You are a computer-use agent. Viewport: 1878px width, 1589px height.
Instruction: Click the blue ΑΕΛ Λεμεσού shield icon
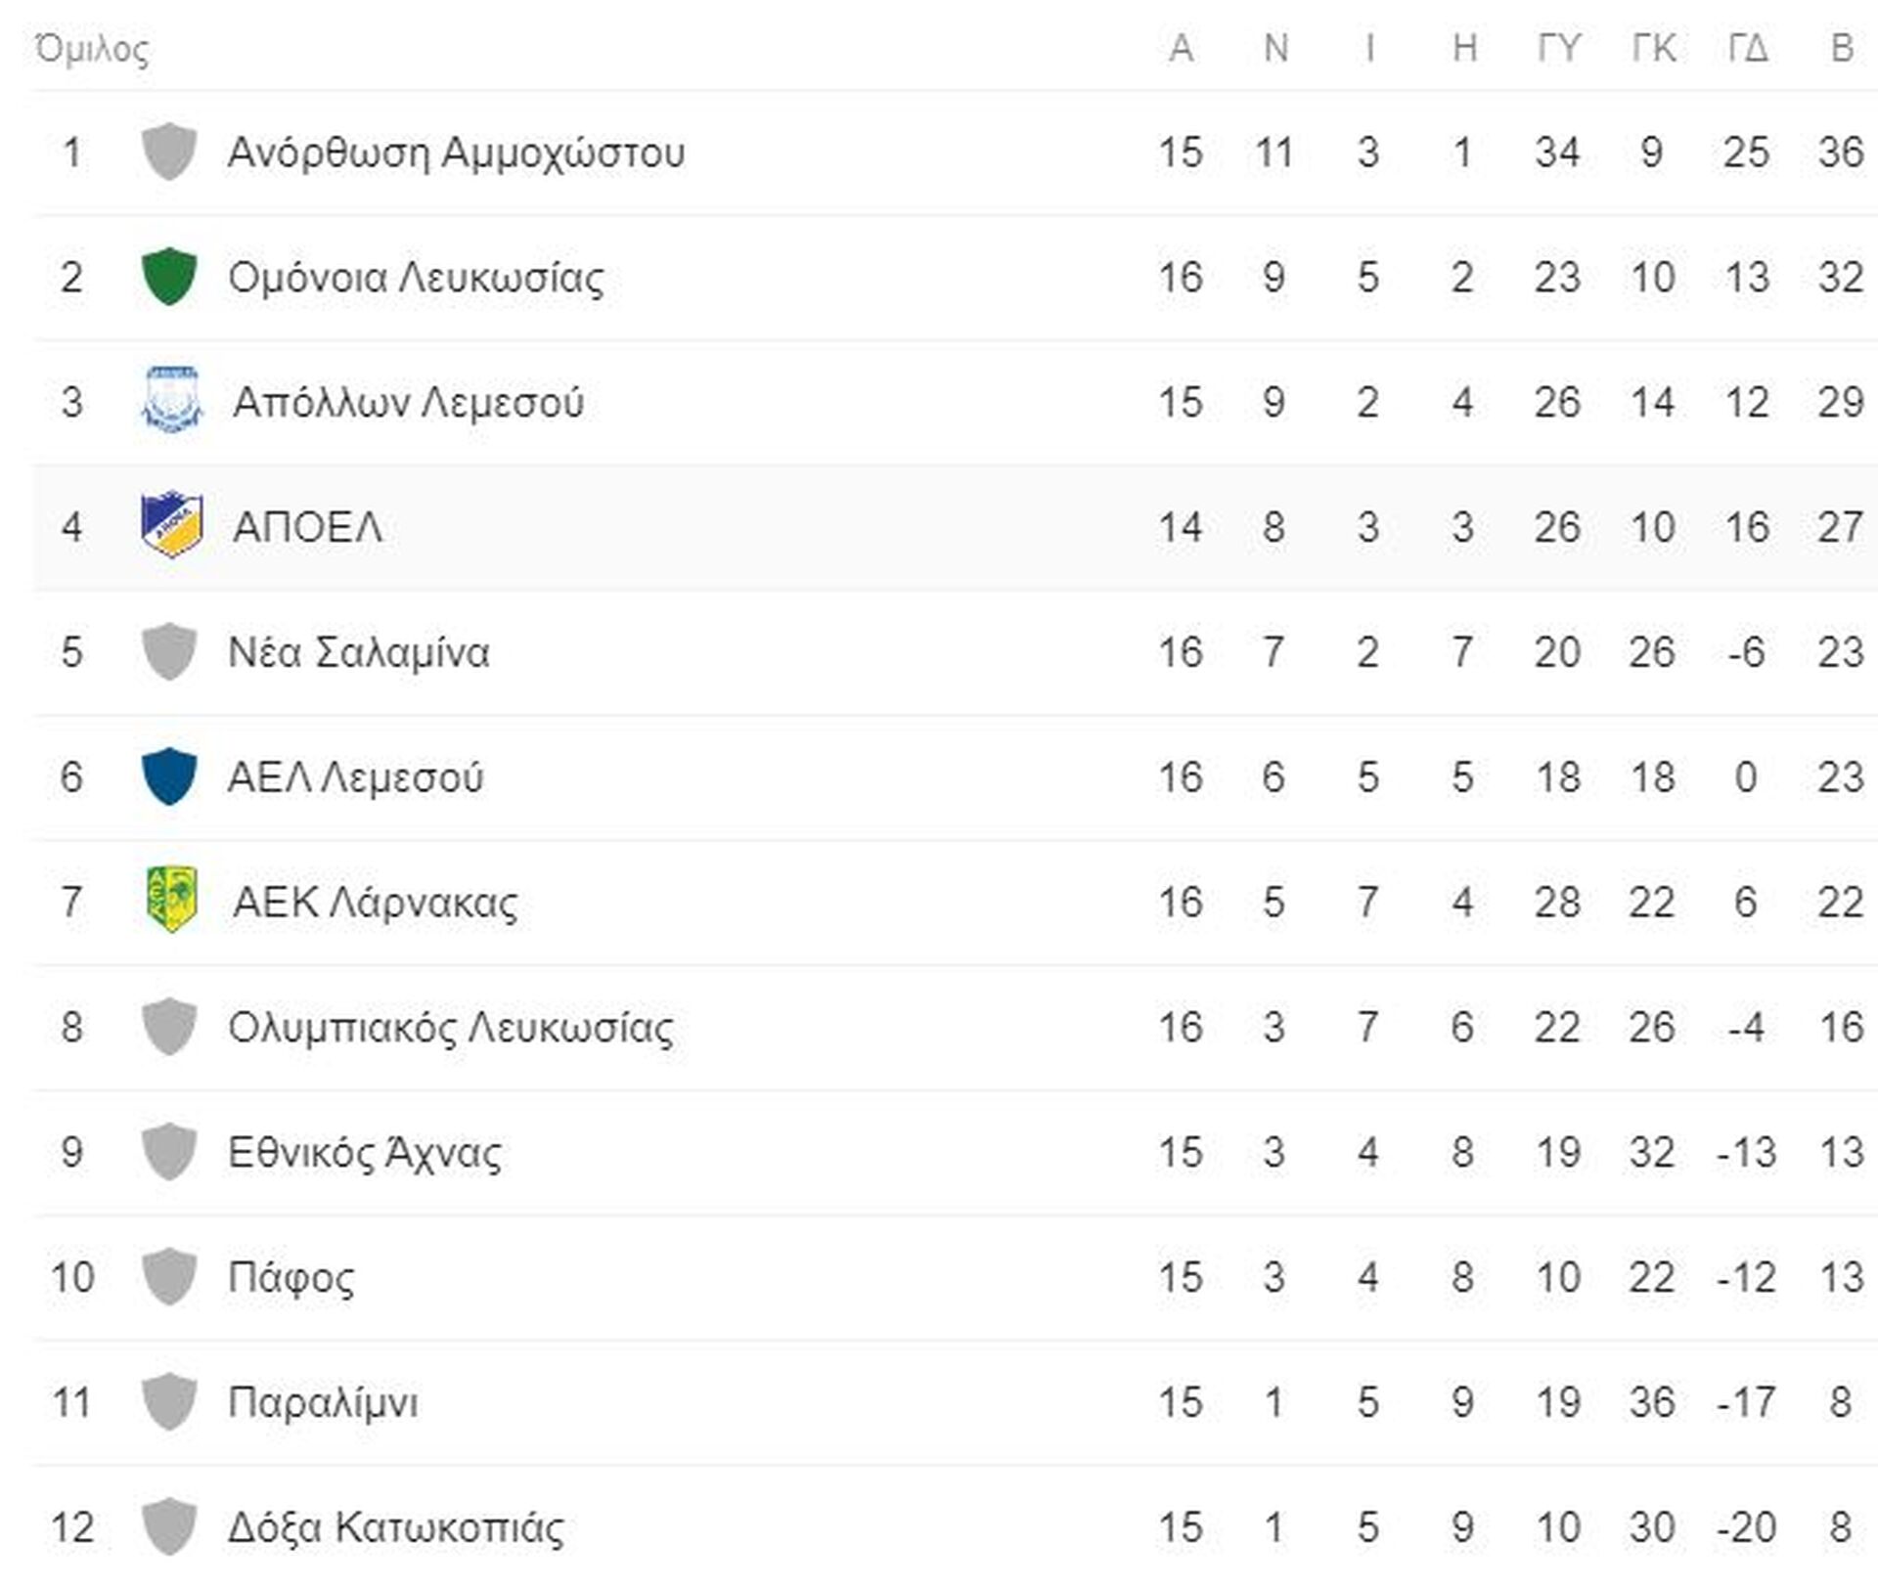(x=169, y=776)
